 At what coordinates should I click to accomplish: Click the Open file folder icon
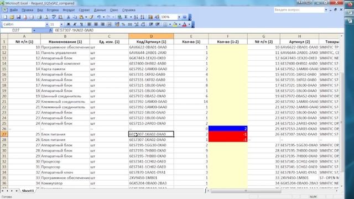pos(12,17)
